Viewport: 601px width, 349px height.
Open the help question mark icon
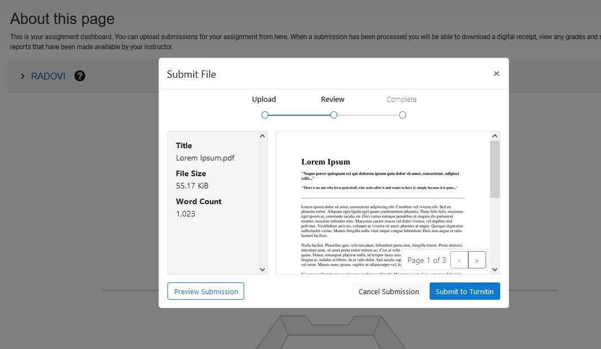click(80, 76)
